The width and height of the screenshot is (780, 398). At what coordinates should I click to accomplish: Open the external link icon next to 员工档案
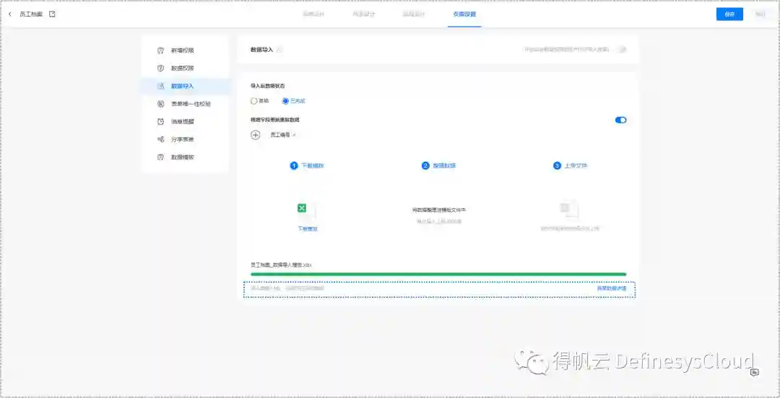(x=52, y=14)
